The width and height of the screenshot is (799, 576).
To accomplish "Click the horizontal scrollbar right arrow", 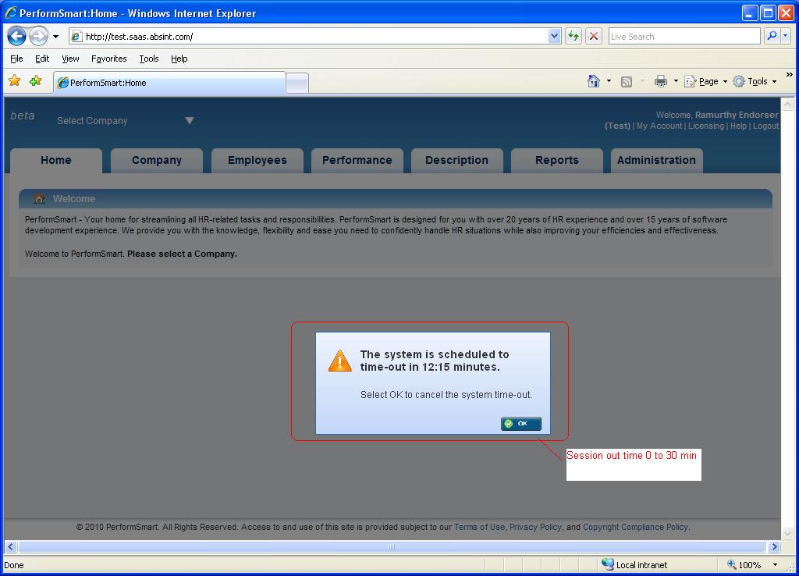I will (775, 546).
